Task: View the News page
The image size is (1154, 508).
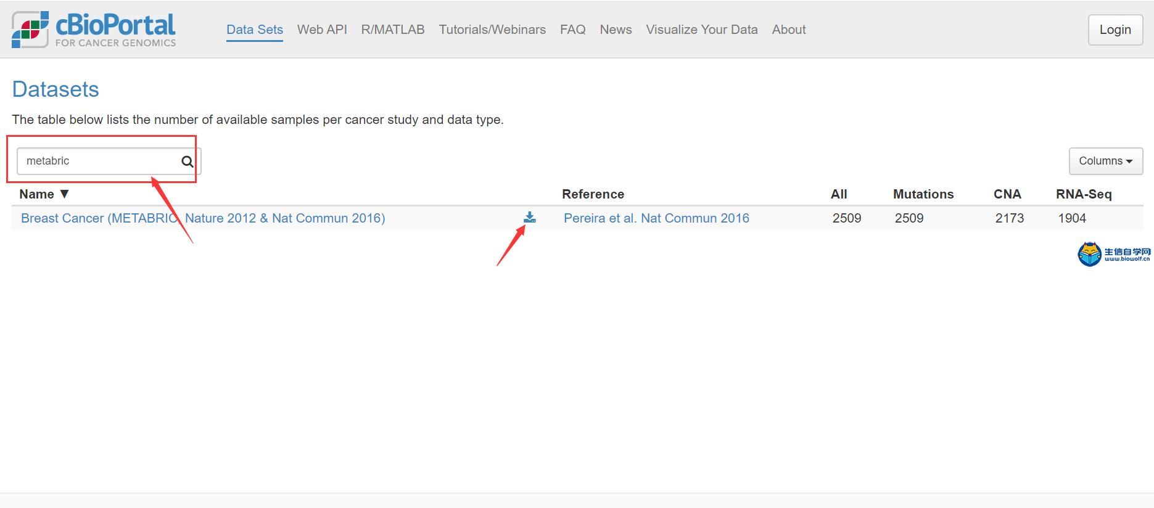Action: (616, 30)
